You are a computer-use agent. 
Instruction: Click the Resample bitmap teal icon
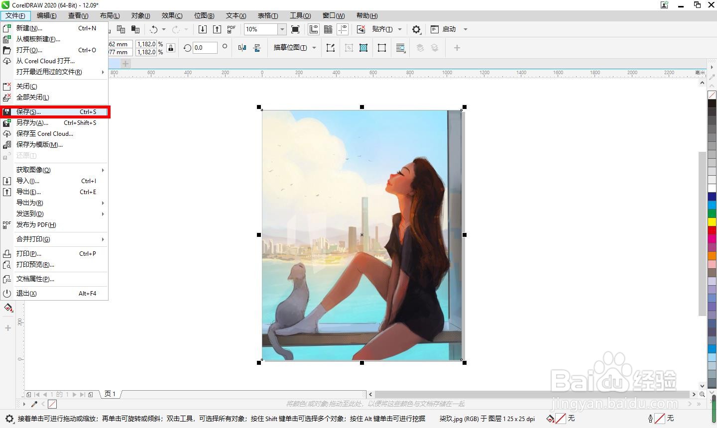363,48
